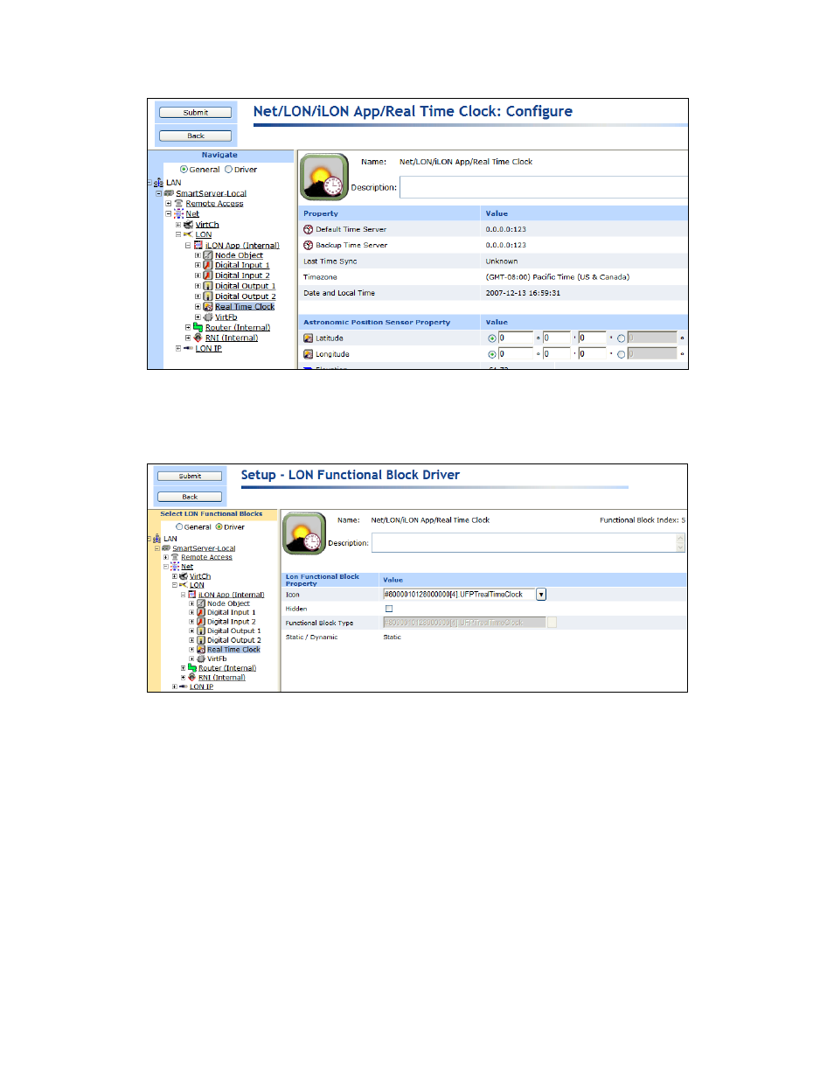Click the Longitude seconds input field
This screenshot has width=834, height=1080.
point(593,353)
